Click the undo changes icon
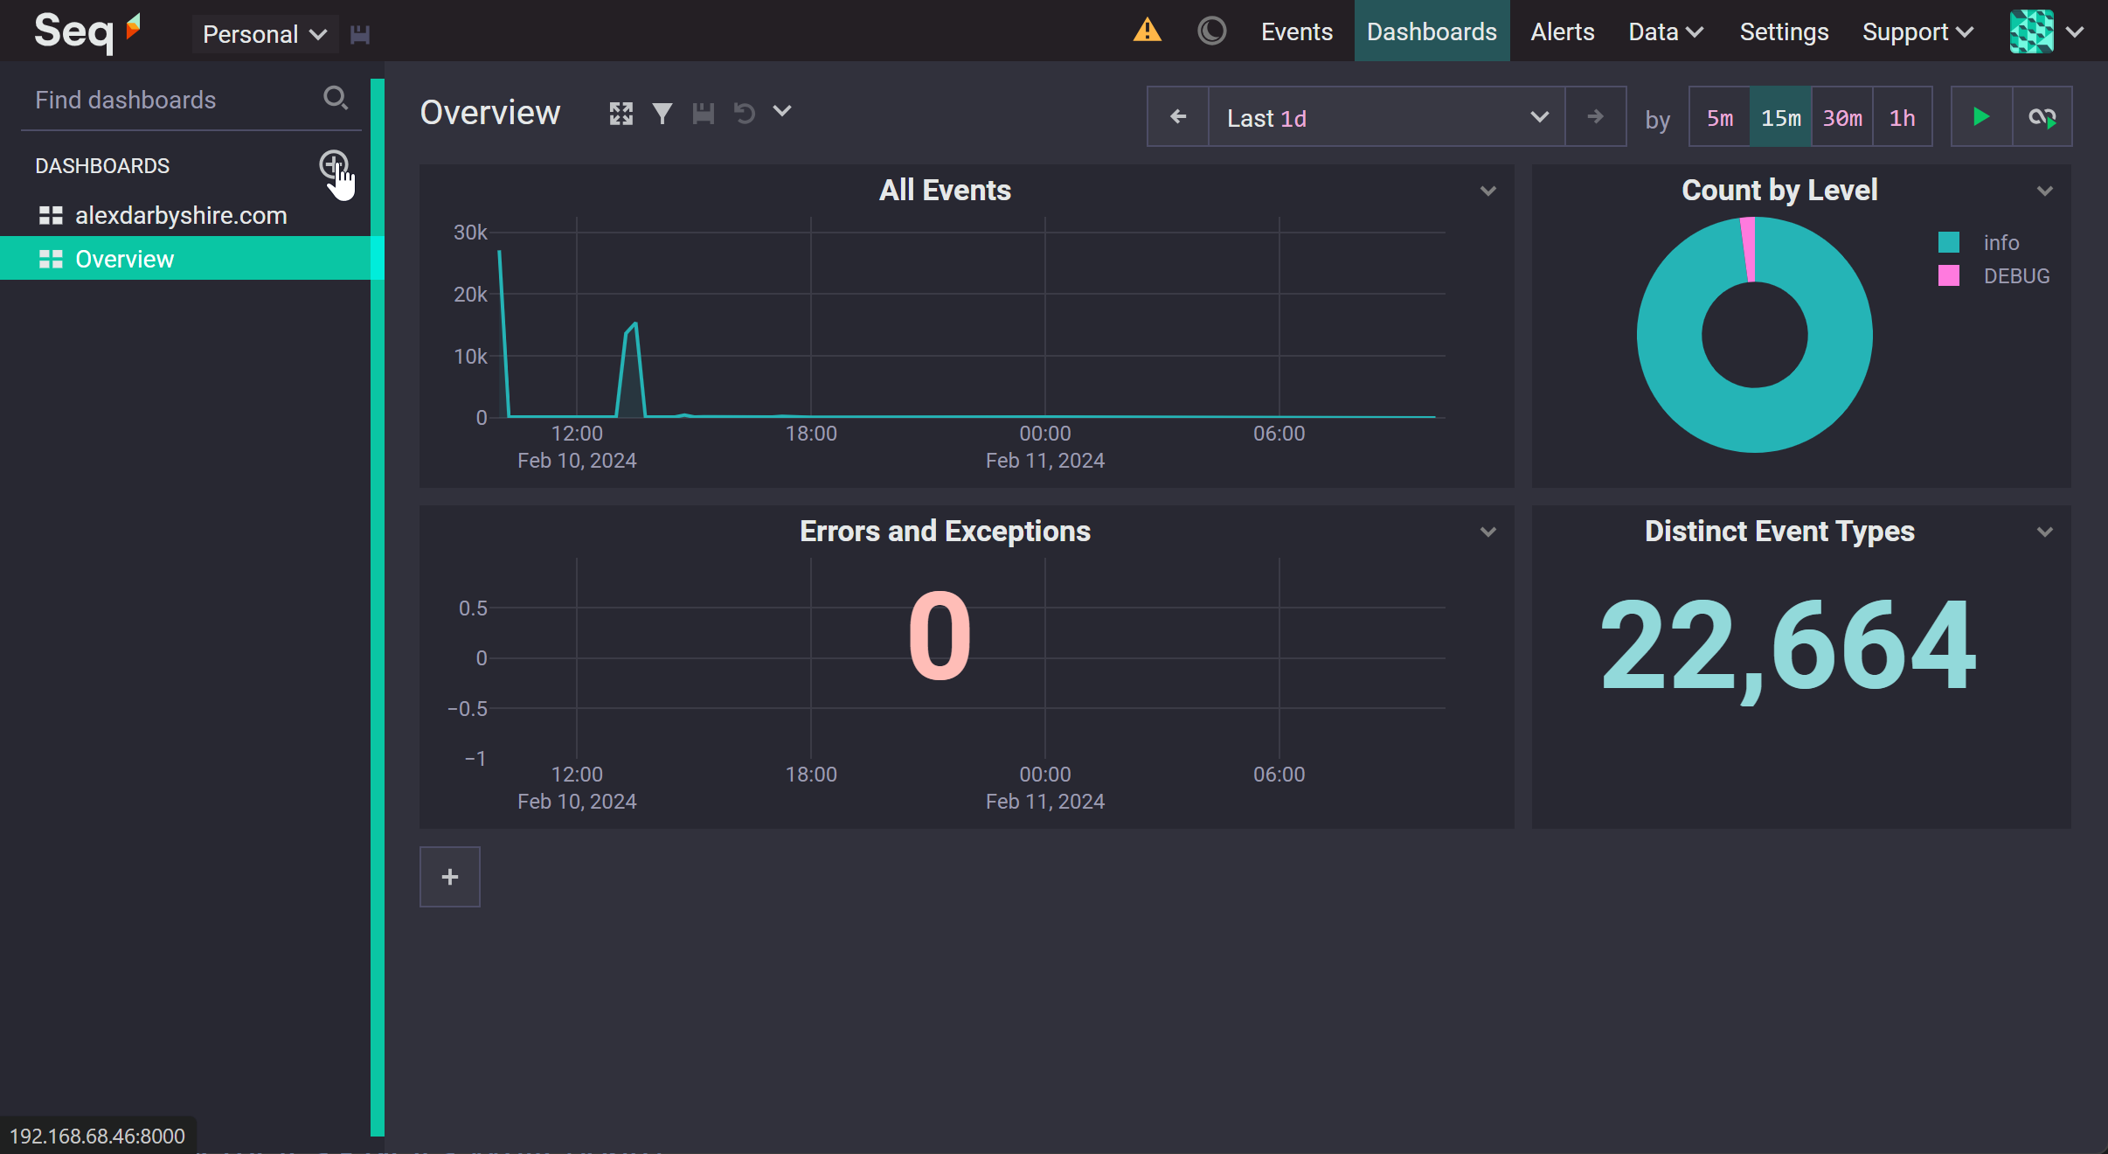The image size is (2108, 1154). 744,114
